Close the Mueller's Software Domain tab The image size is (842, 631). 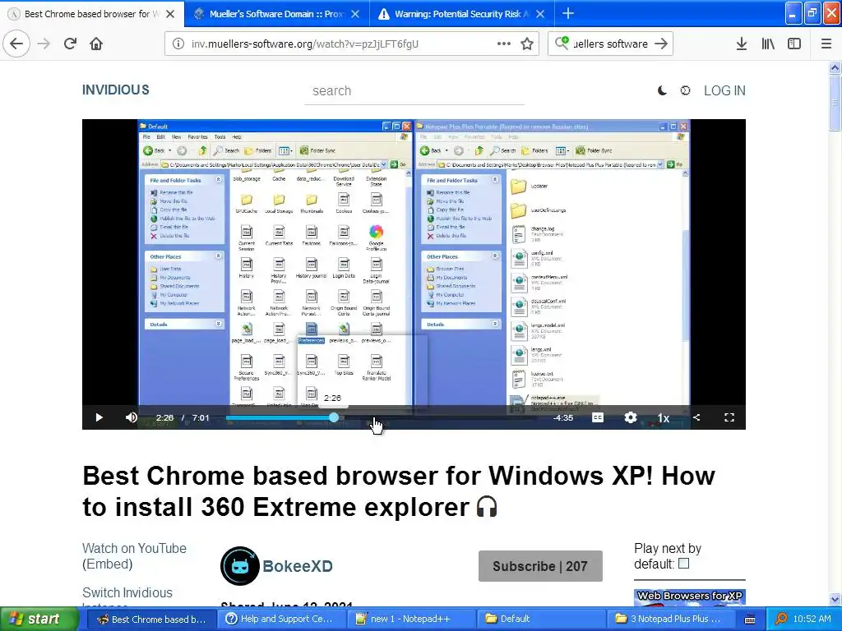[x=355, y=14]
